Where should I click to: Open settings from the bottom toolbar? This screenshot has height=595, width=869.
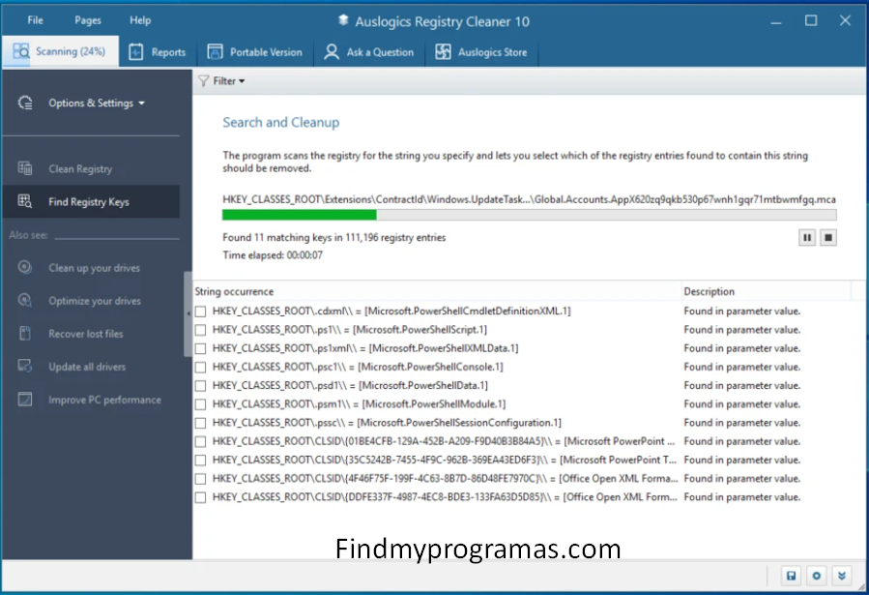[817, 576]
